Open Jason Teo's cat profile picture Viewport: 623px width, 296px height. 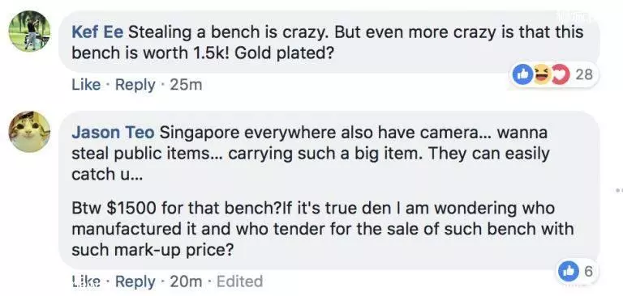[x=29, y=132]
